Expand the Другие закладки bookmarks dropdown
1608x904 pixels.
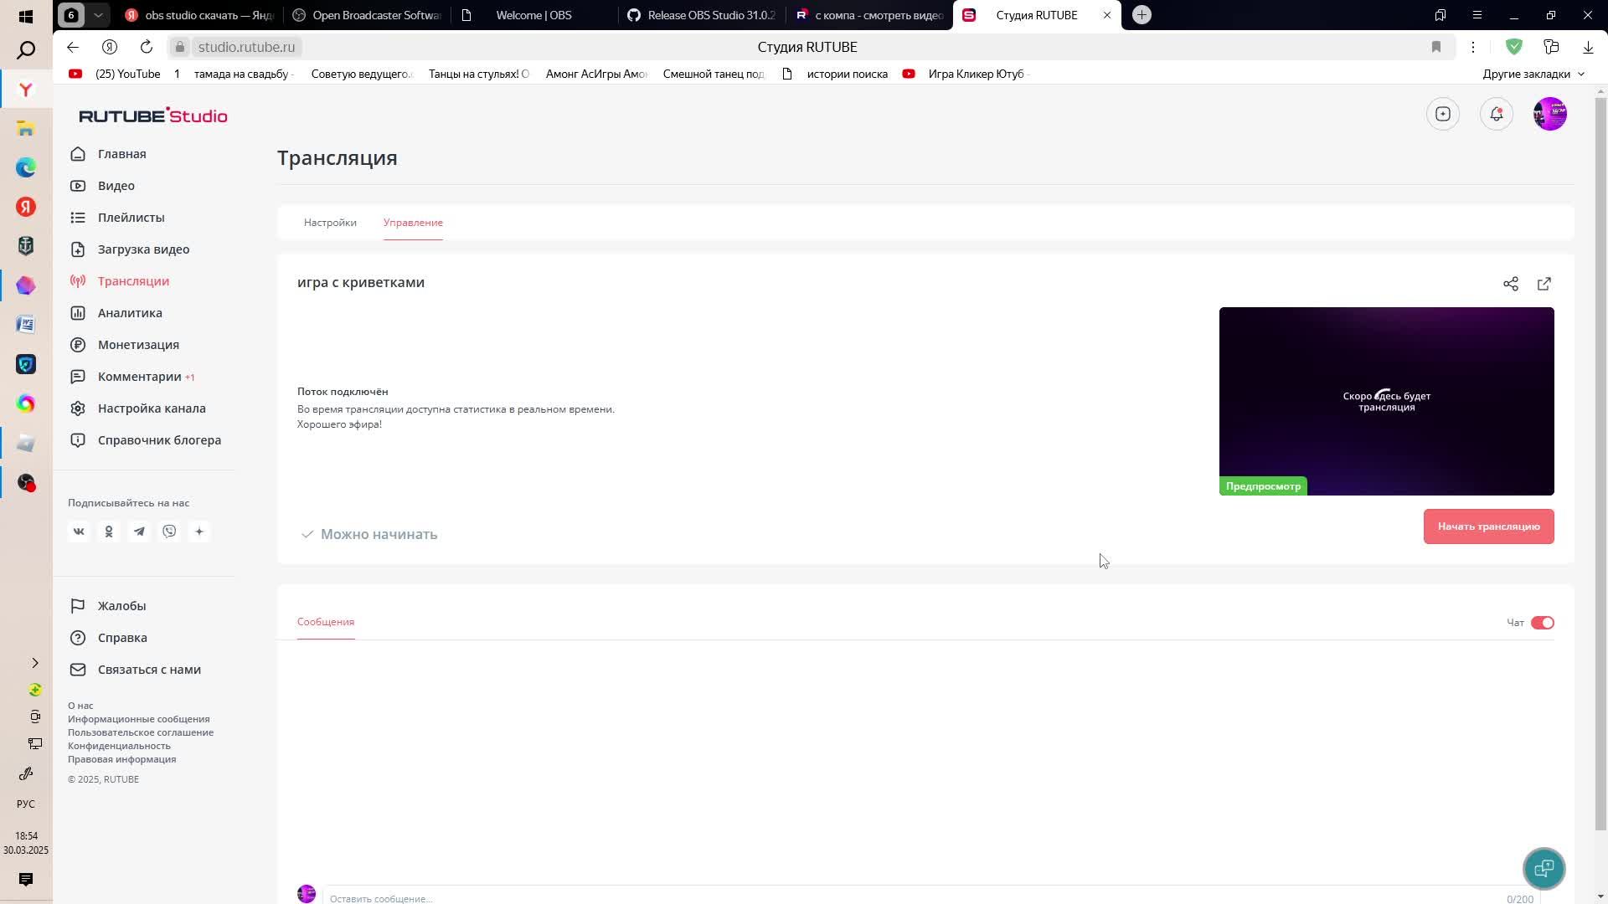coord(1533,74)
